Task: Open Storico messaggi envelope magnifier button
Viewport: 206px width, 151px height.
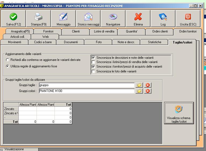Action: (88, 19)
